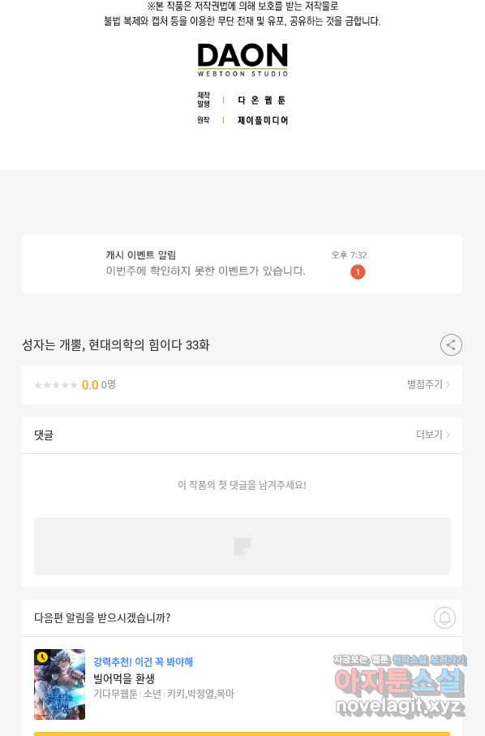Screen dimensions: 485x736
Task: Click the episode title 성자는 개뿔 33화
Action: click(116, 345)
